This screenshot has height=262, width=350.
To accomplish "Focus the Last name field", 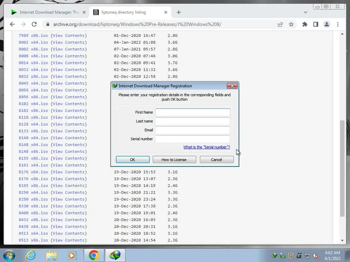I will (x=193, y=121).
